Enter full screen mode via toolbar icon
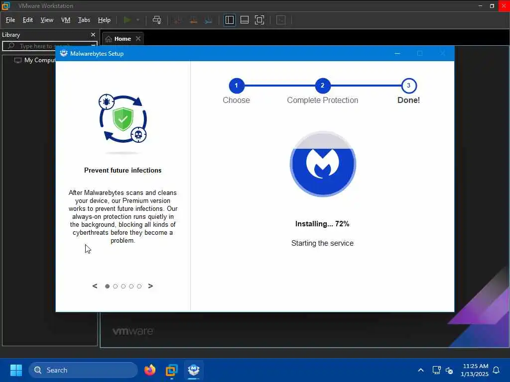 (259, 20)
